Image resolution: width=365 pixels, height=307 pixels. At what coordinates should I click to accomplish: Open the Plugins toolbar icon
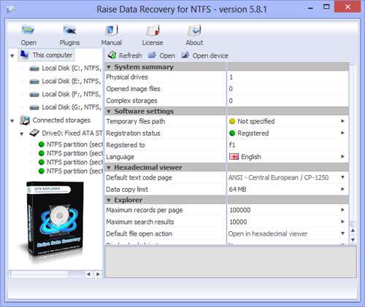point(69,31)
